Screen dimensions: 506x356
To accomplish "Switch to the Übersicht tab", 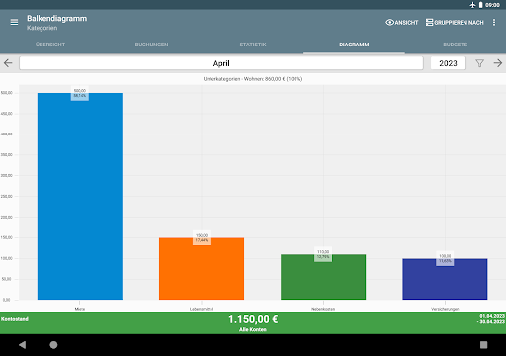I will (x=50, y=44).
